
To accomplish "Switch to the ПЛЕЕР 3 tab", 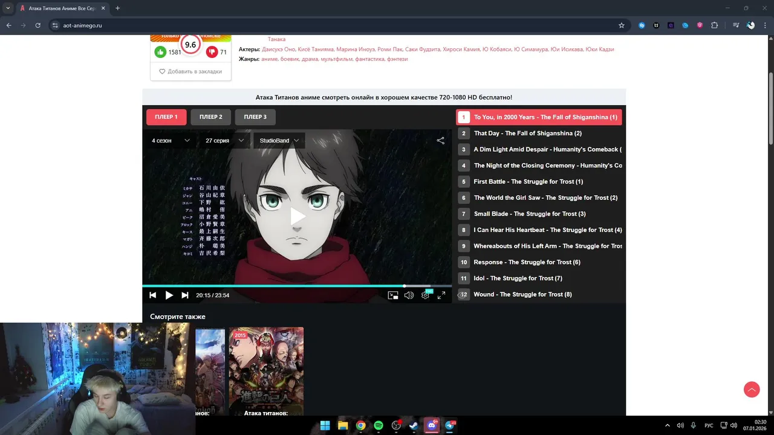I will point(255,117).
